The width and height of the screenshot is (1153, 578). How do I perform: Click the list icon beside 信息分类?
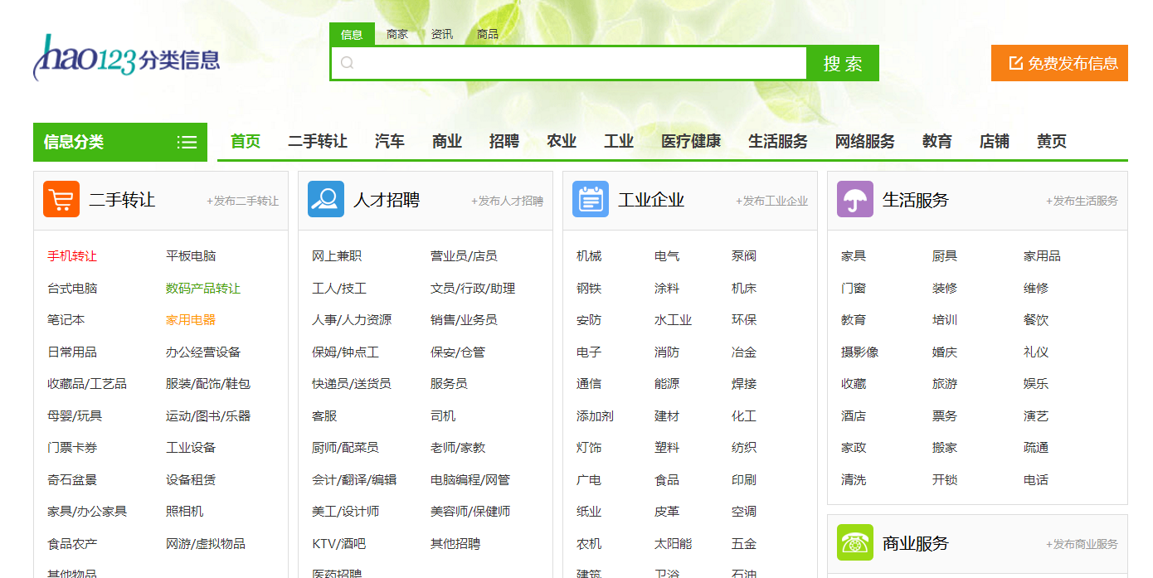[x=187, y=142]
